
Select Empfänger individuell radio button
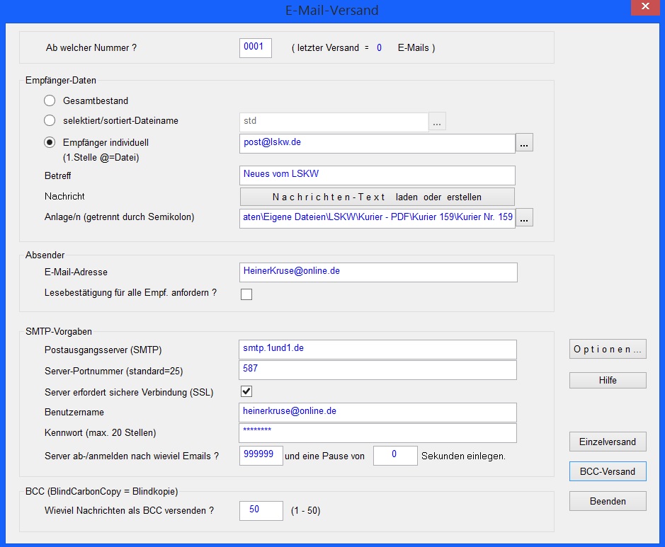[50, 142]
